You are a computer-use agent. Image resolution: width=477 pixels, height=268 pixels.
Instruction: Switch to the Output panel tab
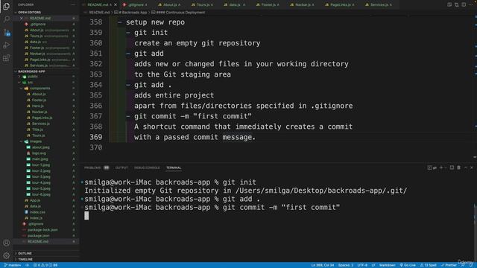pyautogui.click(x=121, y=167)
